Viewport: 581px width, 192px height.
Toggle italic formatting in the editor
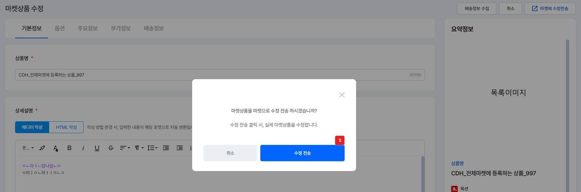83,148
